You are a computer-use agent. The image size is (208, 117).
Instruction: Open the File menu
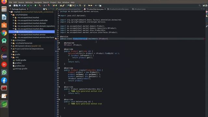pyautogui.click(x=10, y=2)
